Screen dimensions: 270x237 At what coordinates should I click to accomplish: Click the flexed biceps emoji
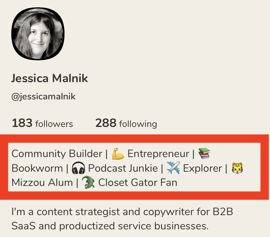[118, 154]
